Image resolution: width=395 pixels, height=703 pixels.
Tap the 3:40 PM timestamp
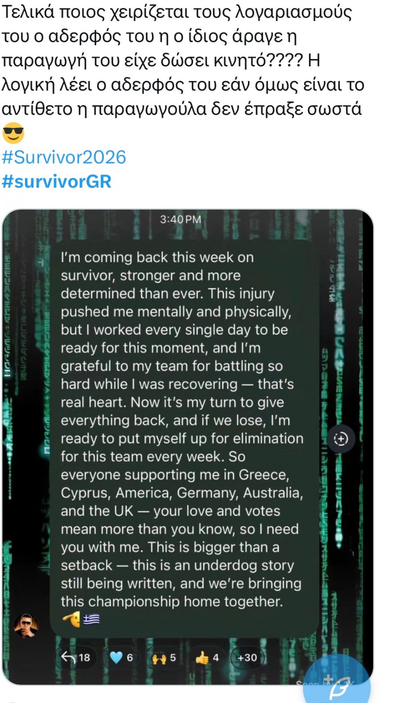[x=180, y=219]
